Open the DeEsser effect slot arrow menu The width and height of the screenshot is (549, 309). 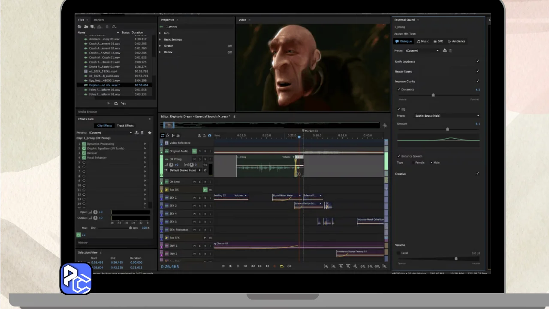click(x=145, y=153)
